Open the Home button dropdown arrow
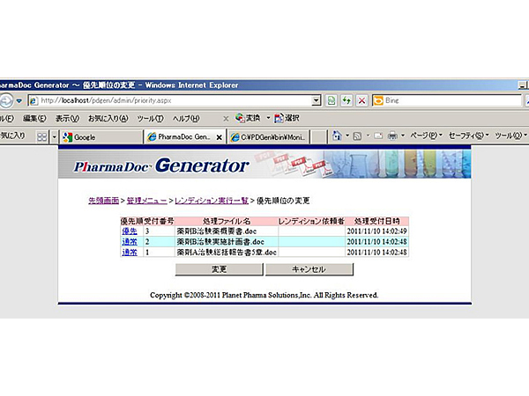 [x=347, y=136]
